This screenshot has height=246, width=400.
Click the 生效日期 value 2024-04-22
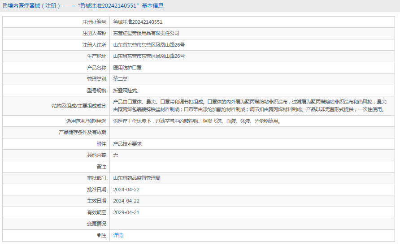click(x=126, y=201)
